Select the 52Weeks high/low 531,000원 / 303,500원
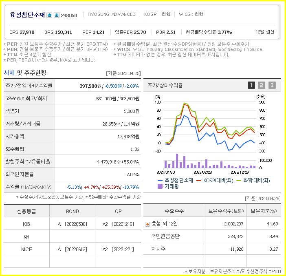 pos(118,99)
